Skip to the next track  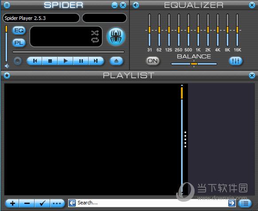pyautogui.click(x=96, y=61)
